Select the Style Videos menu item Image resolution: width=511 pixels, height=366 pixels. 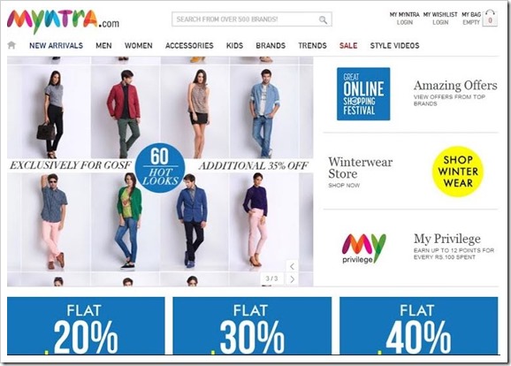[x=394, y=46]
